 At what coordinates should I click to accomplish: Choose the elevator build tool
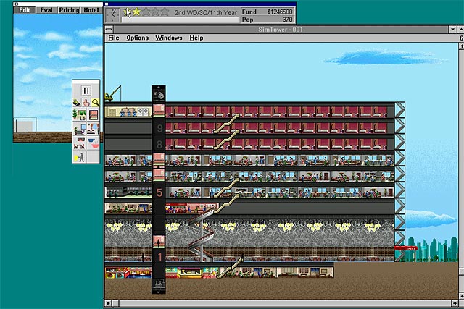pos(94,114)
